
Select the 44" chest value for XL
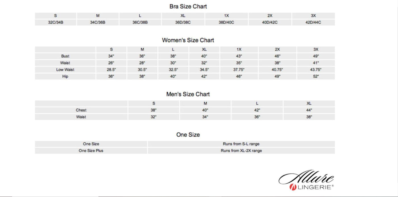[309, 110]
